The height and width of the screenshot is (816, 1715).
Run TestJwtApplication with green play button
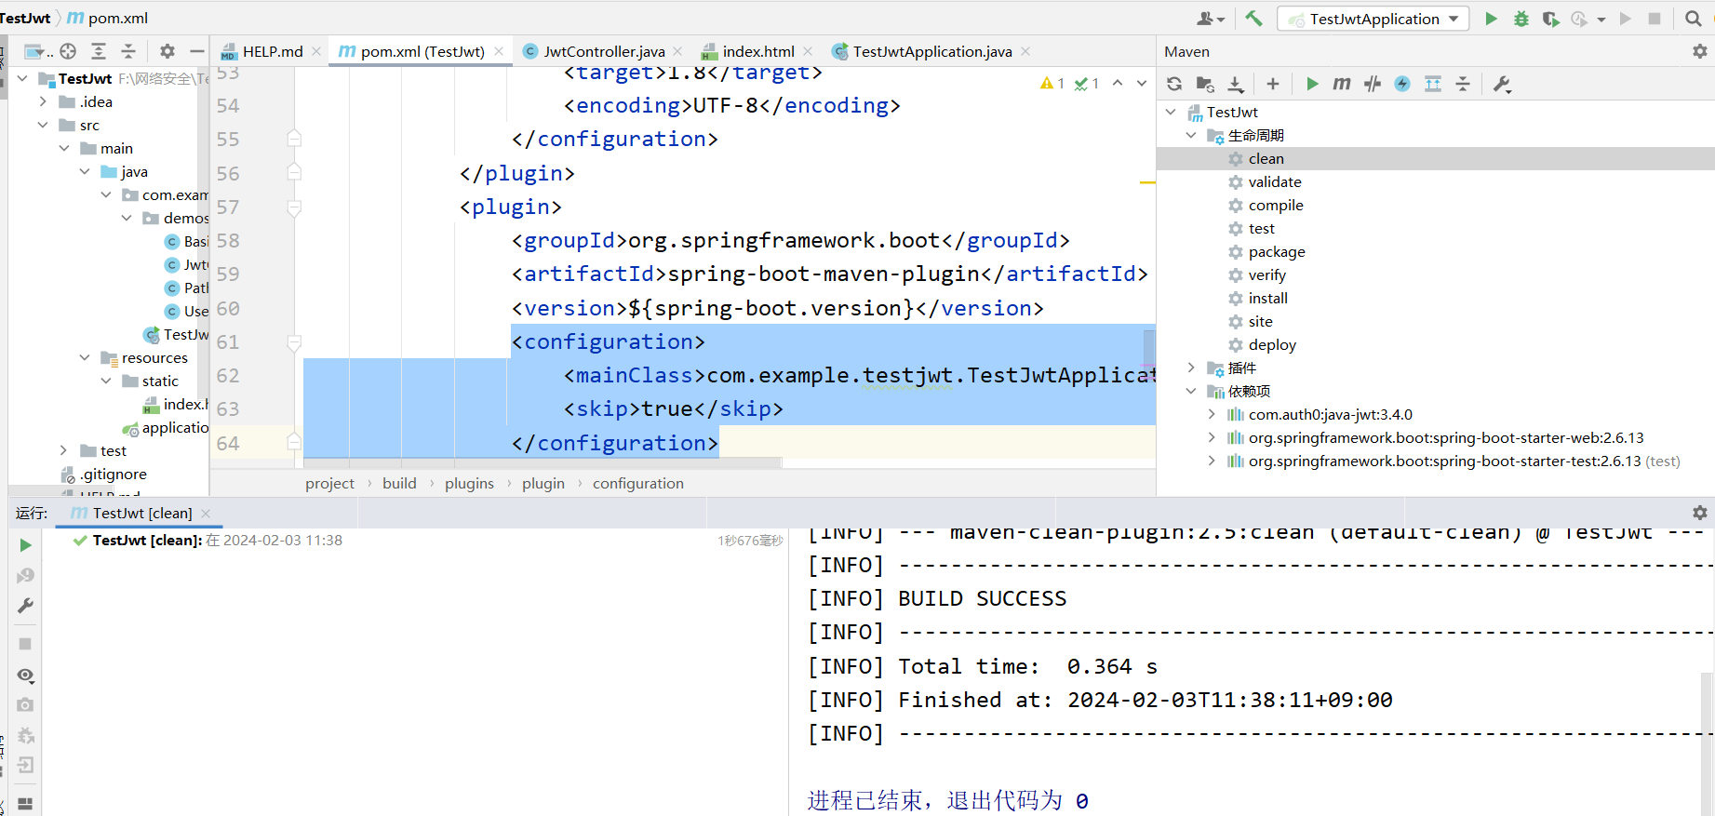[x=1491, y=19]
